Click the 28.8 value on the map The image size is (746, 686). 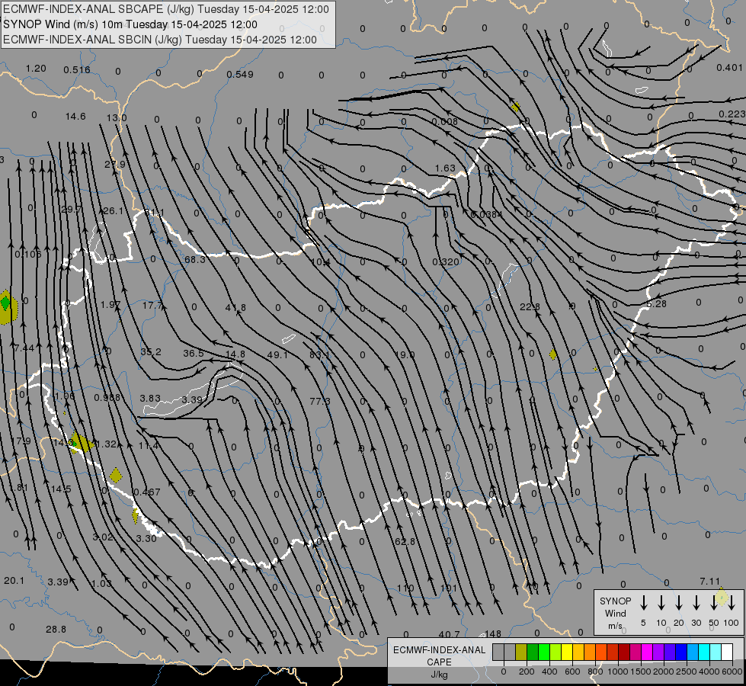[56, 630]
